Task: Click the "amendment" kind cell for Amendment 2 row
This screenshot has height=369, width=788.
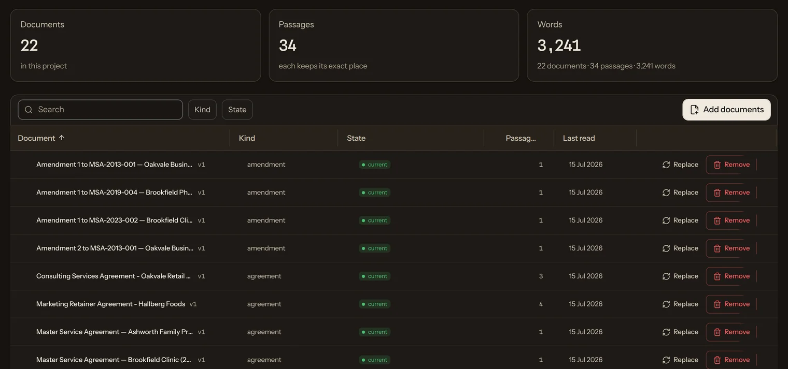Action: tap(266, 248)
